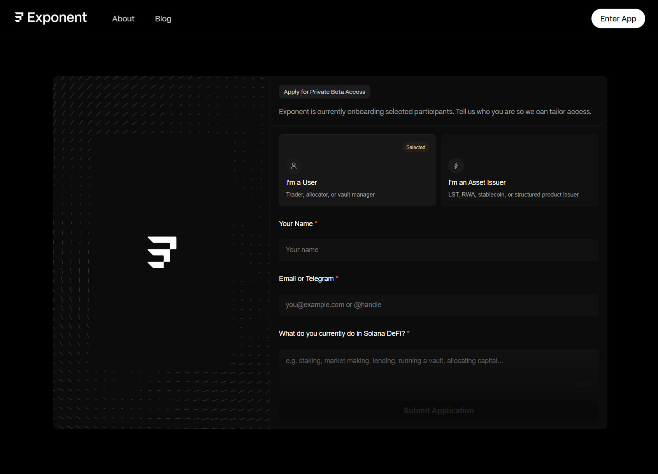The image size is (658, 474).
Task: Click the Trader, allocator, or vault manager text
Action: 330,195
